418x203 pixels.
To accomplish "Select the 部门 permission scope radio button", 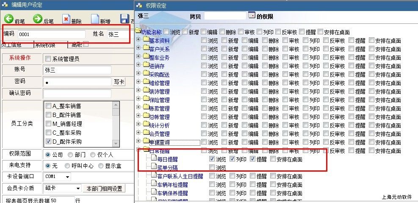I will 71,154.
